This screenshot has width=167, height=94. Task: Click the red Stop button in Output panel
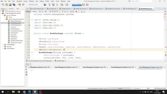(x=26, y=72)
